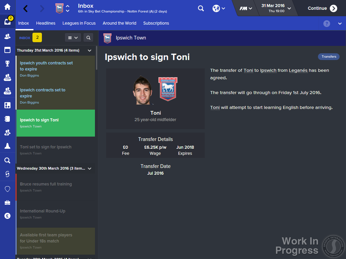The height and width of the screenshot is (259, 346).
Task: Collapse Thursday 31st March 2016 group
Action: point(90,51)
